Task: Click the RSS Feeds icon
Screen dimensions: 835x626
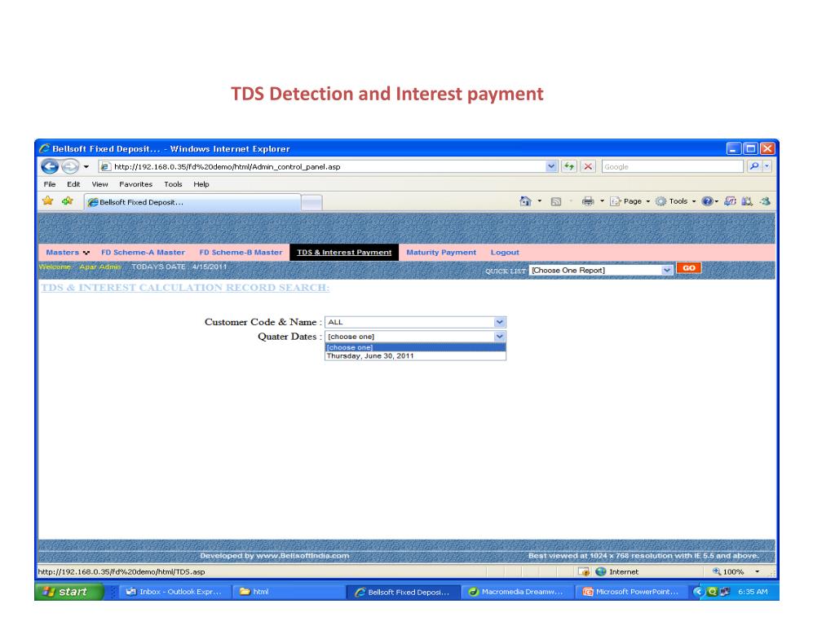Action: 556,202
